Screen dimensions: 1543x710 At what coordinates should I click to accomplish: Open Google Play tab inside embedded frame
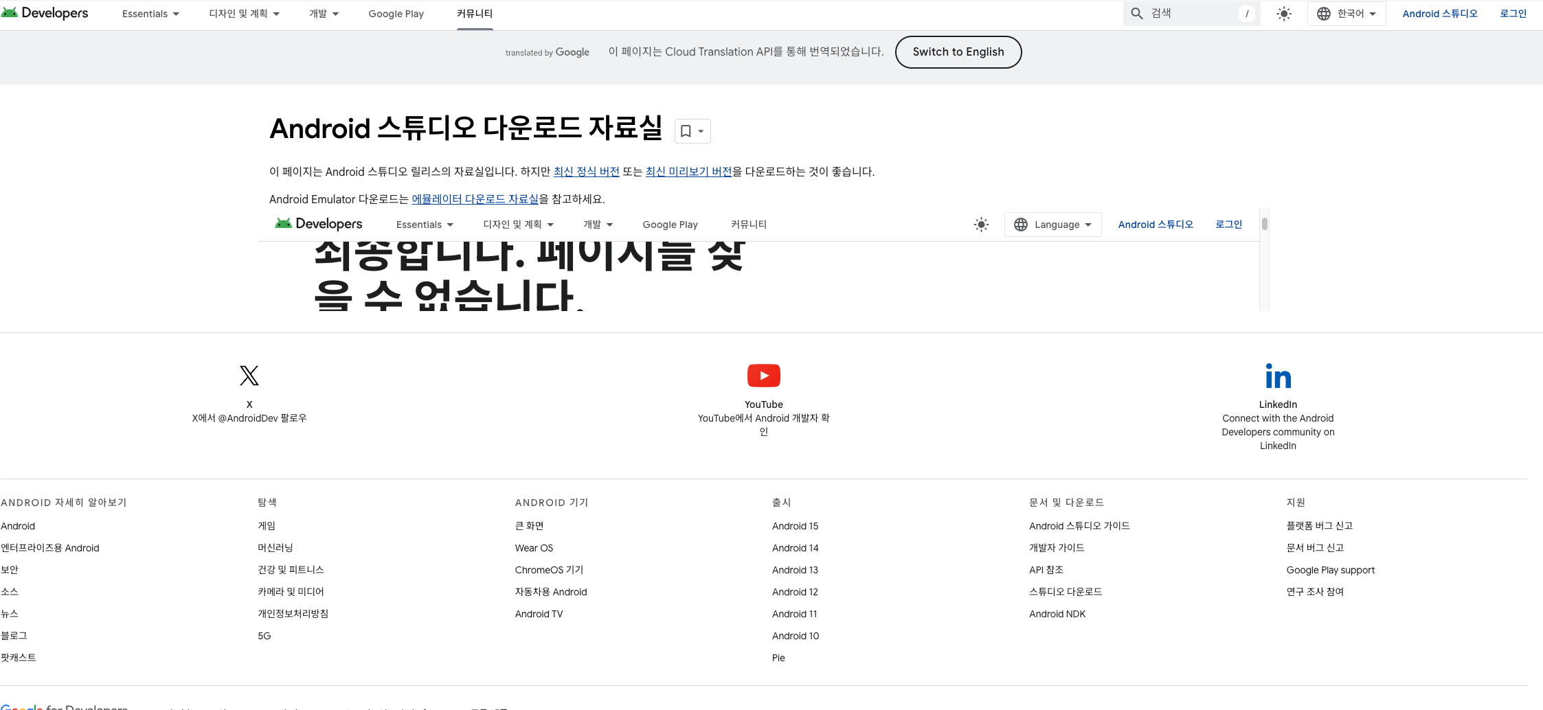click(670, 225)
